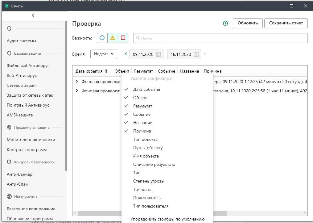Enable the Тип объекта column
Image resolution: width=313 pixels, height=223 pixels.
[145, 139]
